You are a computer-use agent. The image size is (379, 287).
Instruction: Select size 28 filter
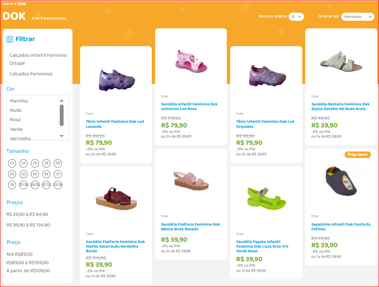point(58,163)
